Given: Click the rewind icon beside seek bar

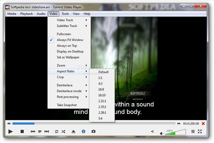Looking at the screenshot, I should pyautogui.click(x=9, y=124).
